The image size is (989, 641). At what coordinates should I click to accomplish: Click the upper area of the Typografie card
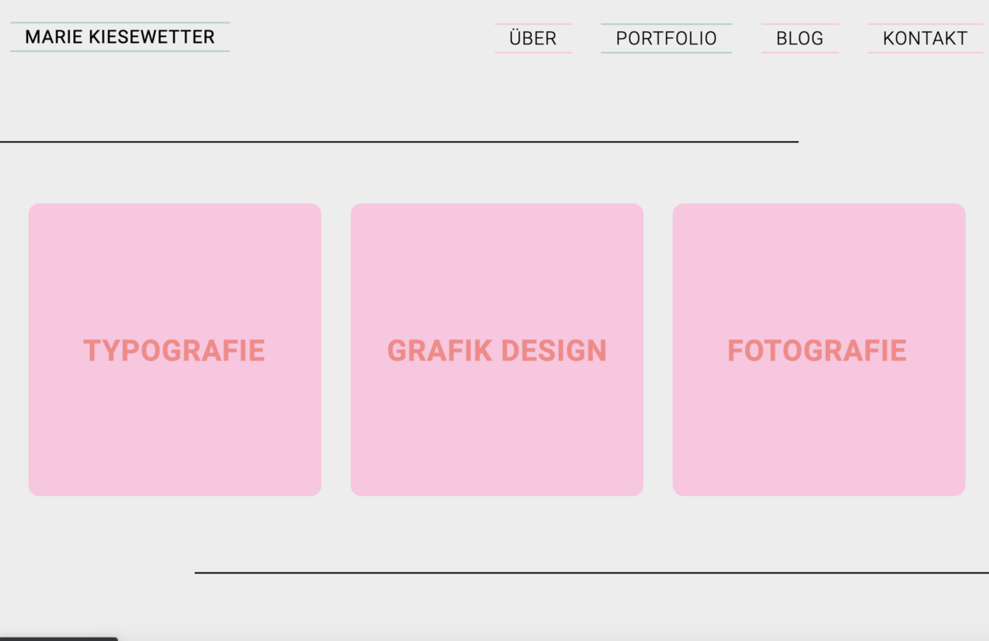(175, 255)
